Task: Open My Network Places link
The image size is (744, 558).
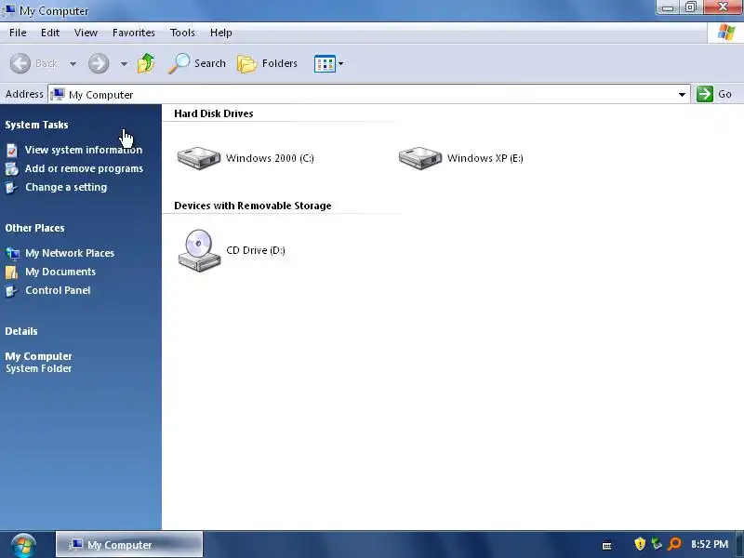Action: (x=70, y=253)
